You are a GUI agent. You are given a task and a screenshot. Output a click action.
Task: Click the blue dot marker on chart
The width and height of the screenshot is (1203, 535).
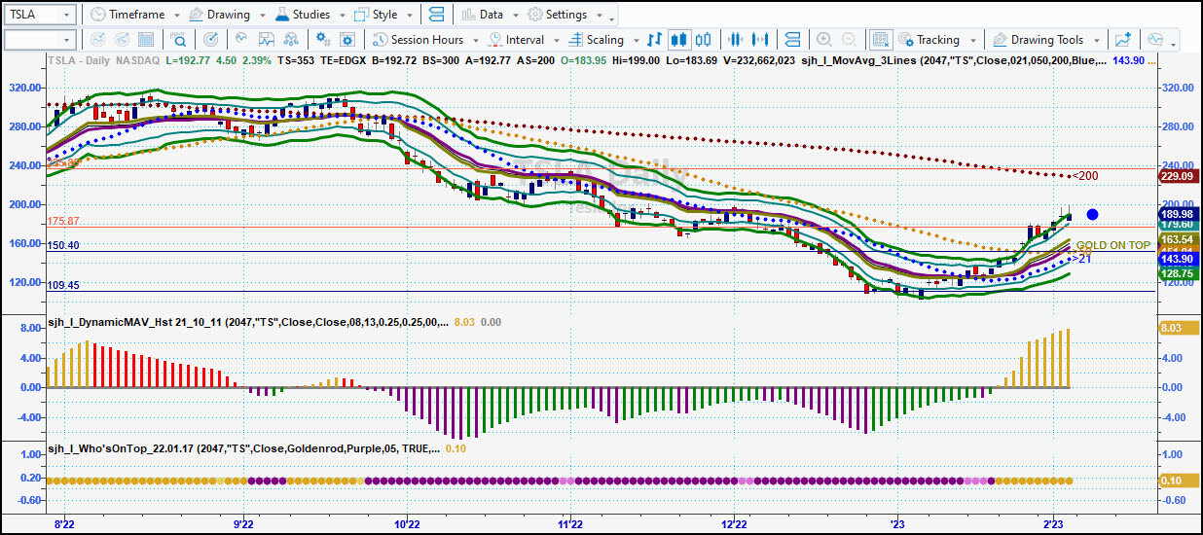coord(1093,214)
